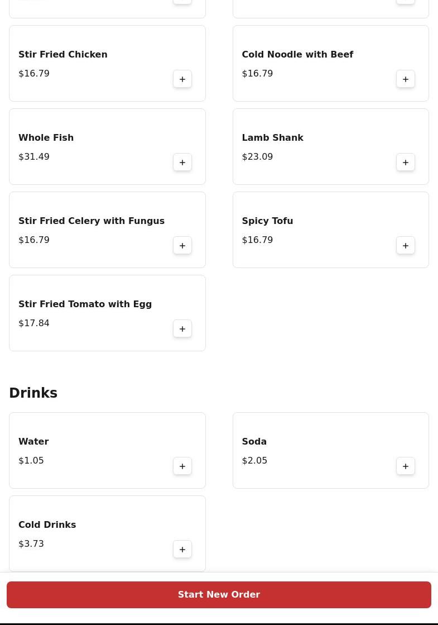Add Water to the order
438x625 pixels.
[x=182, y=466]
